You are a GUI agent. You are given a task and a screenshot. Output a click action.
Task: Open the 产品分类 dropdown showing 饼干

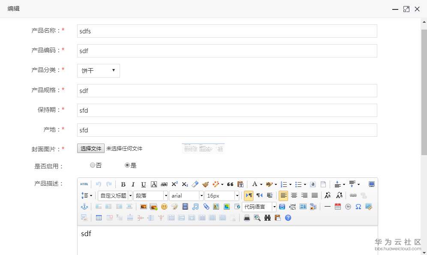click(98, 70)
